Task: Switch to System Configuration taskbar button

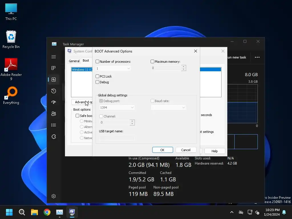Action: (72, 212)
